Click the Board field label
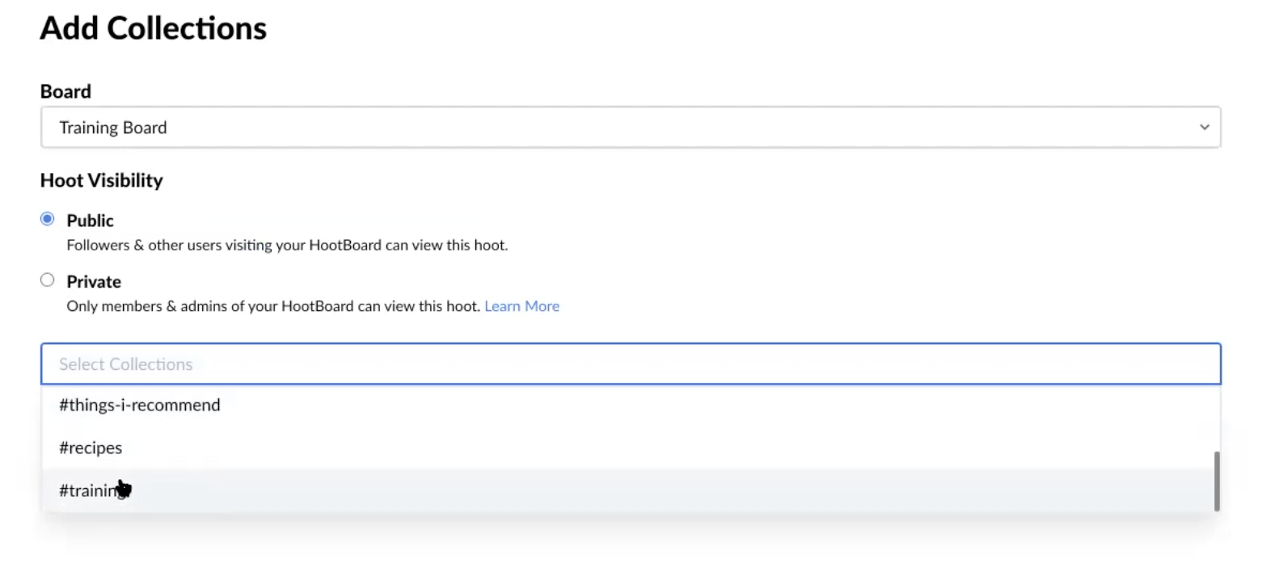 [65, 91]
